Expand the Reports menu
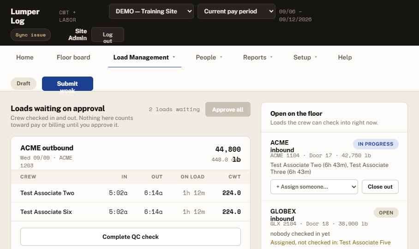This screenshot has height=249, width=419. (257, 57)
